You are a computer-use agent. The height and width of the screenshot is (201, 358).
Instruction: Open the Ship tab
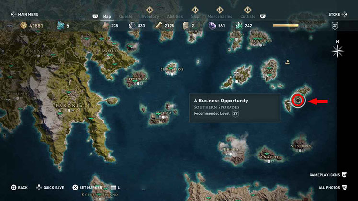pyautogui.click(x=195, y=16)
